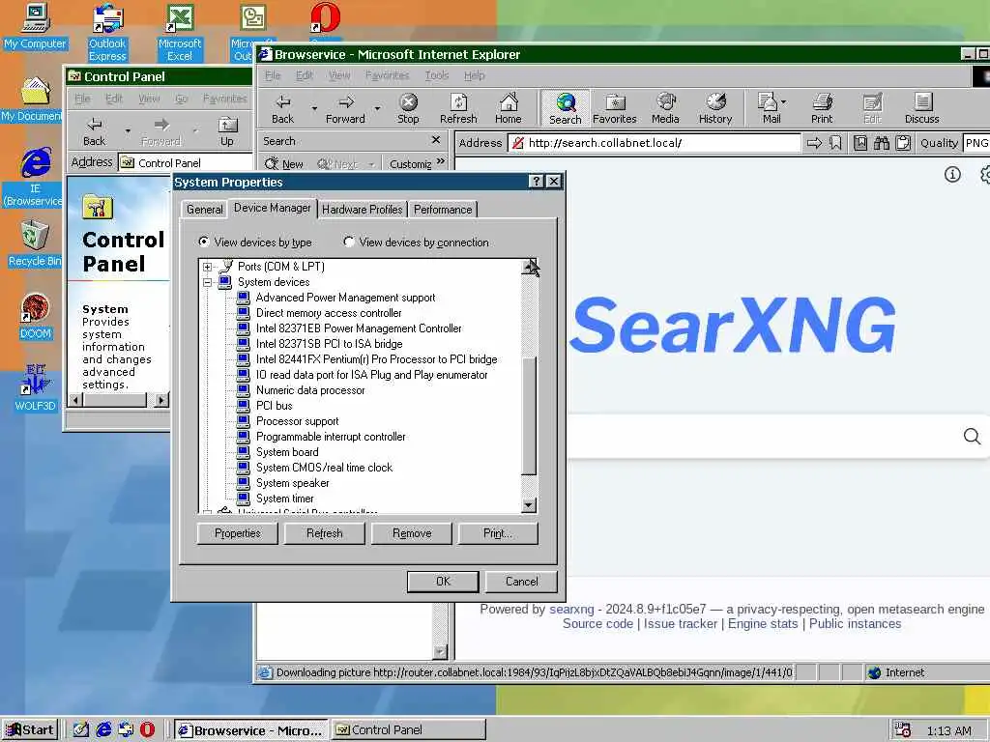Click the Go arrow next to address bar
990x742 pixels.
coord(814,143)
